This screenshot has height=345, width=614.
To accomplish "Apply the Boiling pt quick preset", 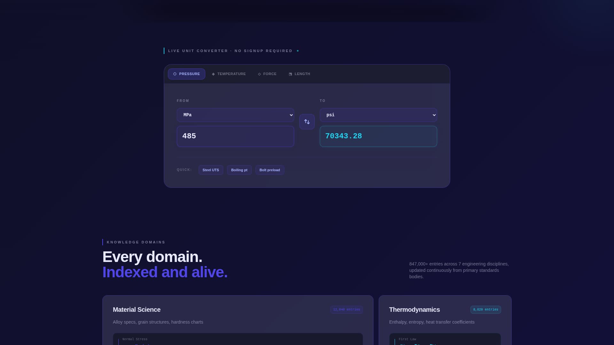I will pyautogui.click(x=239, y=170).
